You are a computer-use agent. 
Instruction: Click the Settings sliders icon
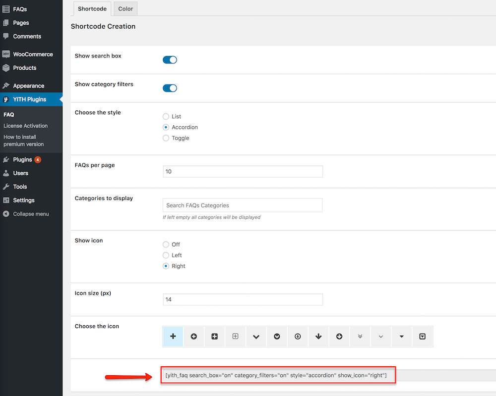(x=6, y=200)
